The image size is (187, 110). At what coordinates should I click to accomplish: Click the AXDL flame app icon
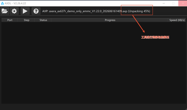tap(2, 3)
